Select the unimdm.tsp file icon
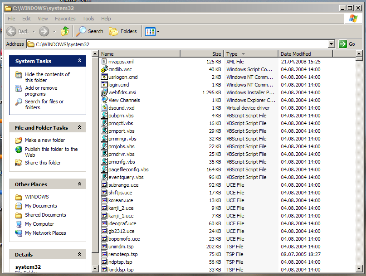366x276 pixels. click(104, 247)
